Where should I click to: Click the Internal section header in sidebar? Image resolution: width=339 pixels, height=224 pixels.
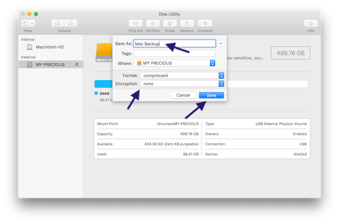point(28,39)
